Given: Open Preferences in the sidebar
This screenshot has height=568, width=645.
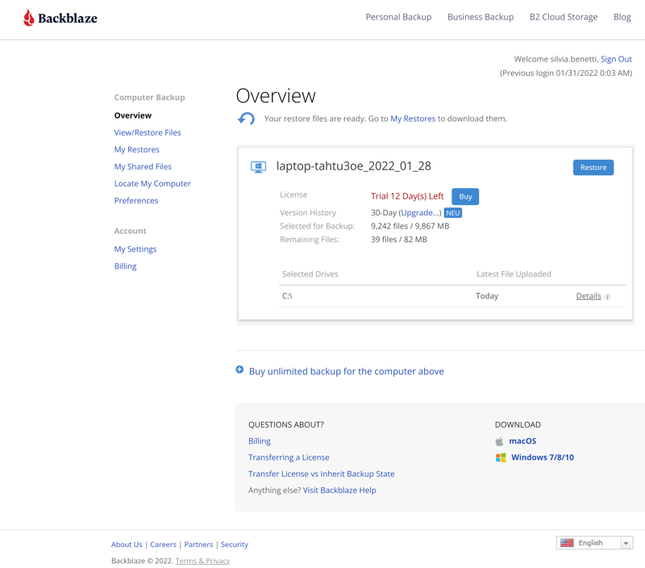Looking at the screenshot, I should [x=136, y=200].
